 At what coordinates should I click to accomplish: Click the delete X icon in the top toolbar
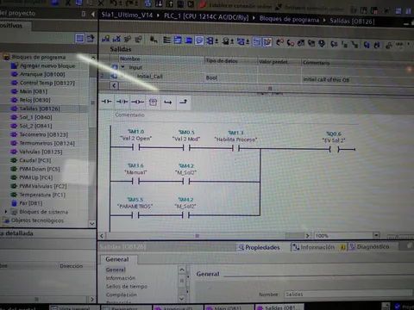(100, 3)
